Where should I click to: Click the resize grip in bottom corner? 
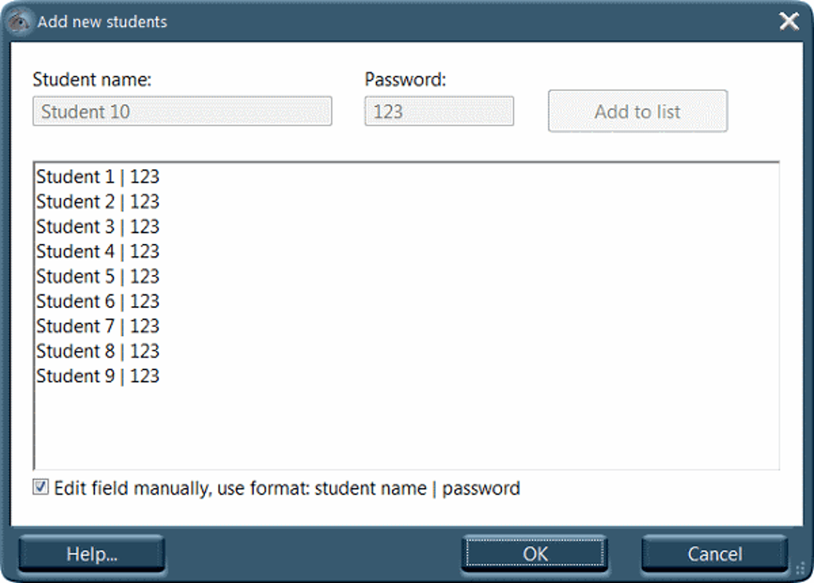[801, 569]
